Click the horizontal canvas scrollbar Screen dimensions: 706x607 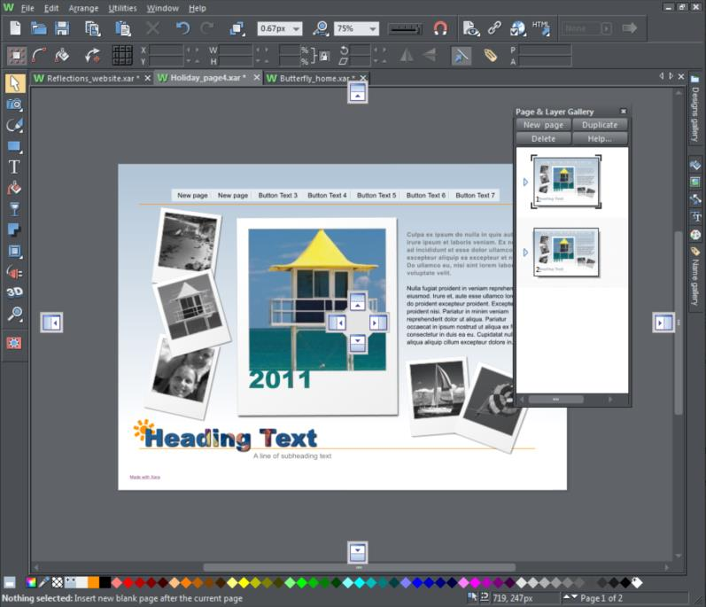(x=359, y=567)
